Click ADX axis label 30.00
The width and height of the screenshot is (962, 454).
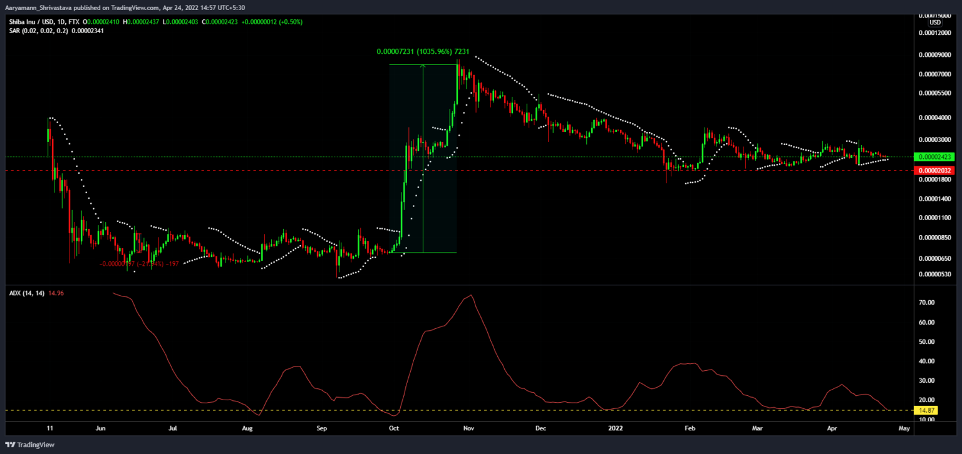[x=926, y=381]
